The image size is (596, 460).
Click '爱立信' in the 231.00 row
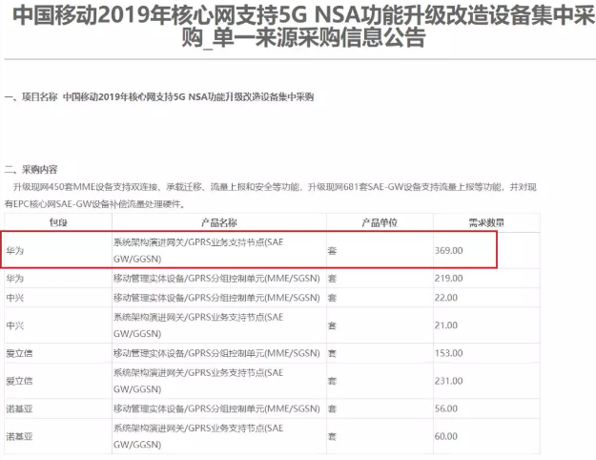pos(19,381)
